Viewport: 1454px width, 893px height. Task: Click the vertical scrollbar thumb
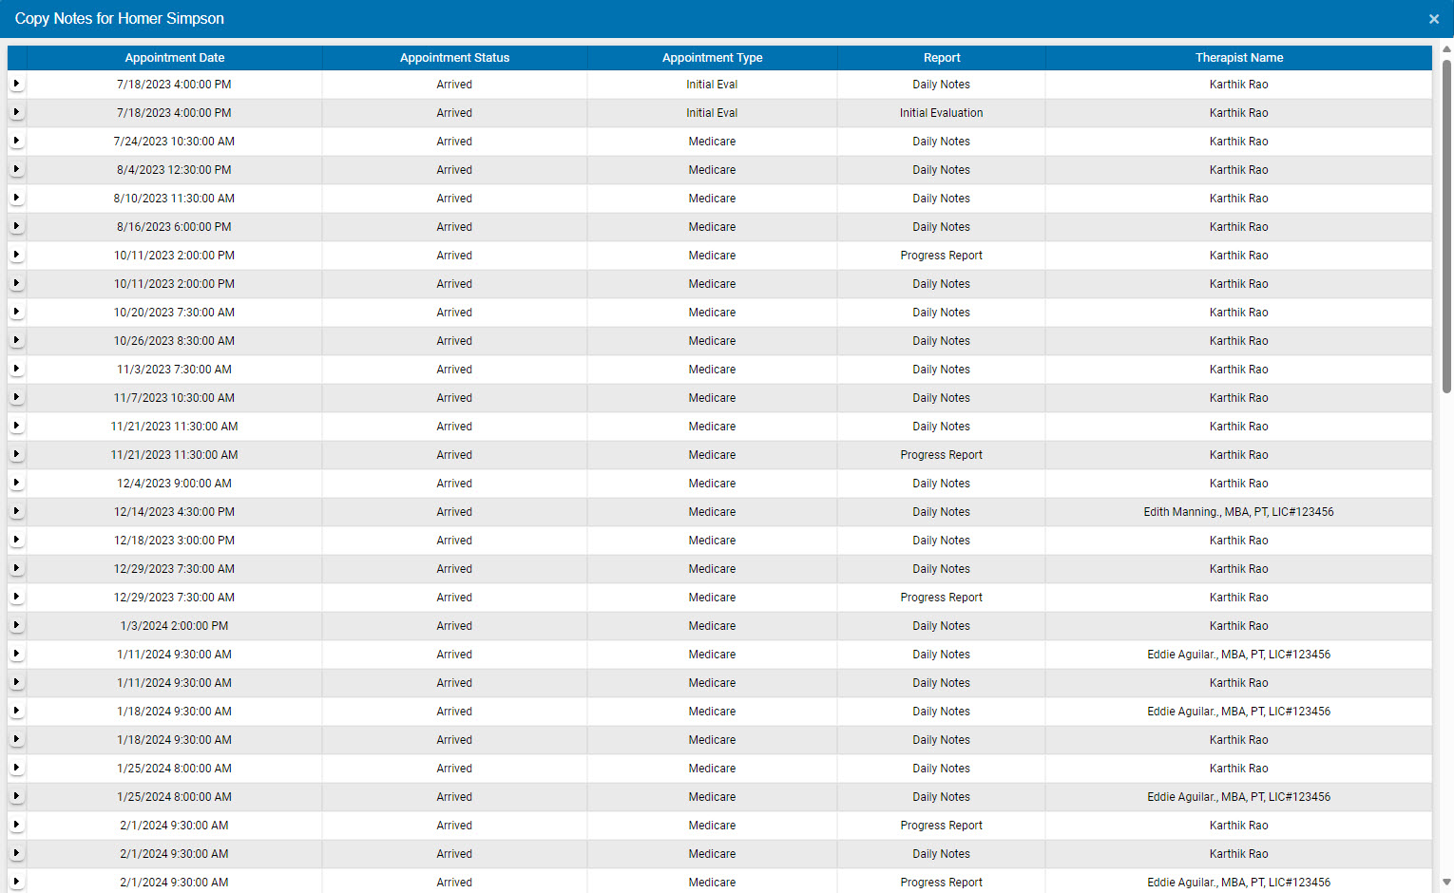[1446, 226]
